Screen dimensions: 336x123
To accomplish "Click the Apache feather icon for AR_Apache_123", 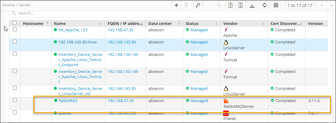I will (226, 30).
